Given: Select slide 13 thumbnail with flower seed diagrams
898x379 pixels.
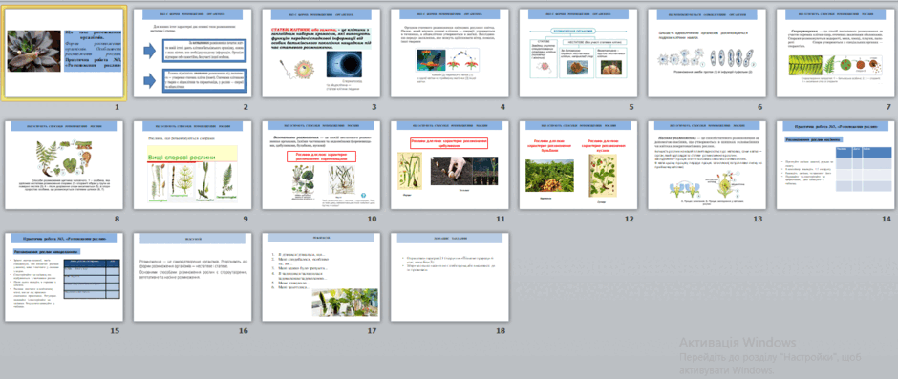Looking at the screenshot, I should point(707,165).
